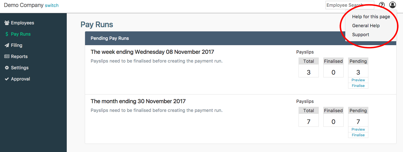This screenshot has width=403, height=152.
Task: Click the Settings gear icon
Action: click(x=7, y=68)
